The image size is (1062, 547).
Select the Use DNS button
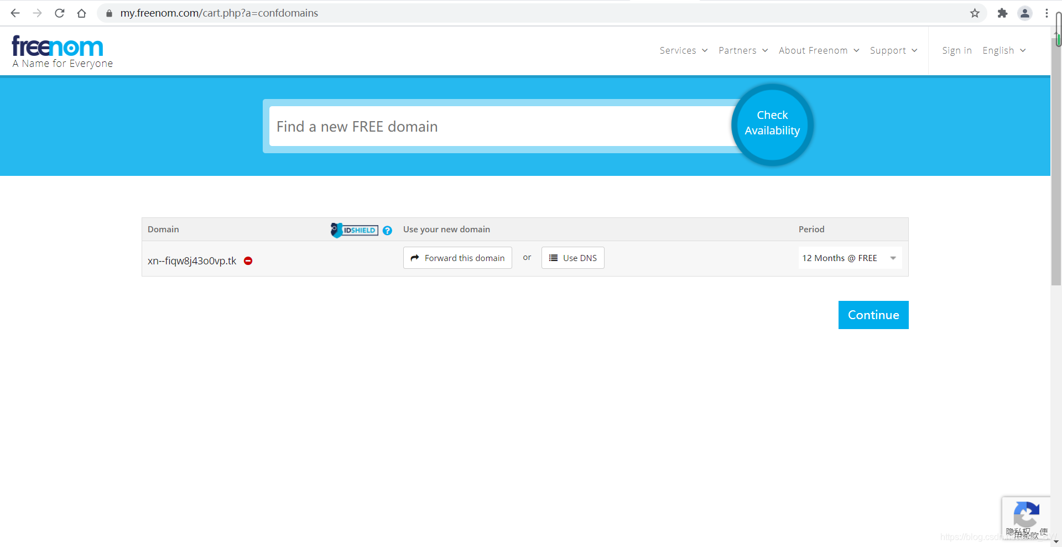click(x=572, y=258)
